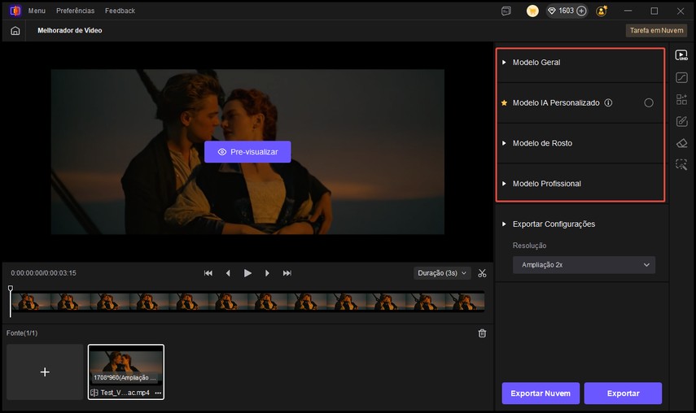Open the Preferências menu
The image size is (696, 413).
tap(75, 11)
